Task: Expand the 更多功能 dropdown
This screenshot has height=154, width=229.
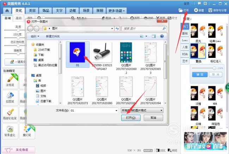Action: click(117, 11)
